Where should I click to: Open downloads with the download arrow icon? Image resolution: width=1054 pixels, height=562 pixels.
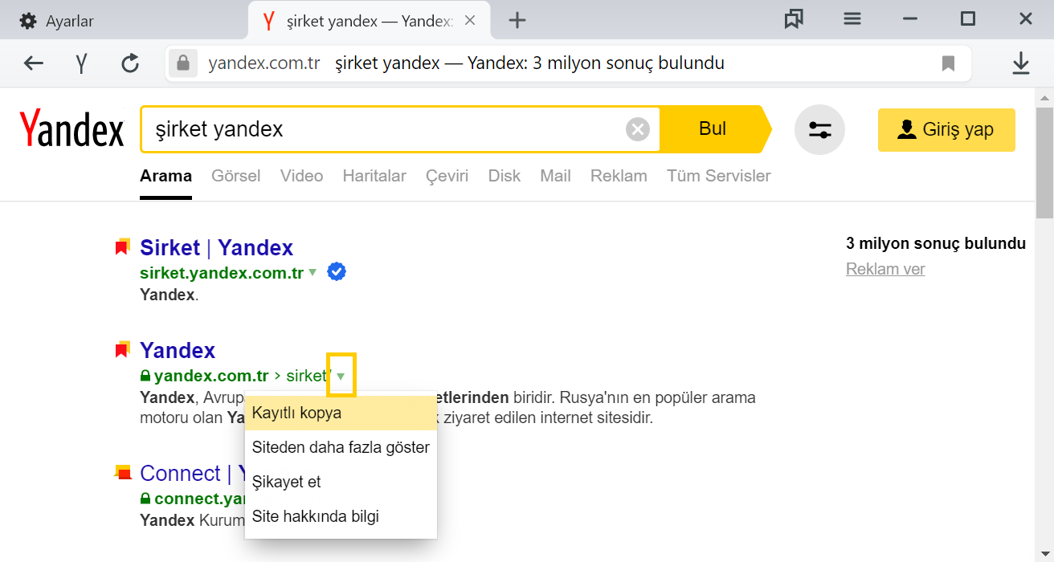(x=1020, y=63)
